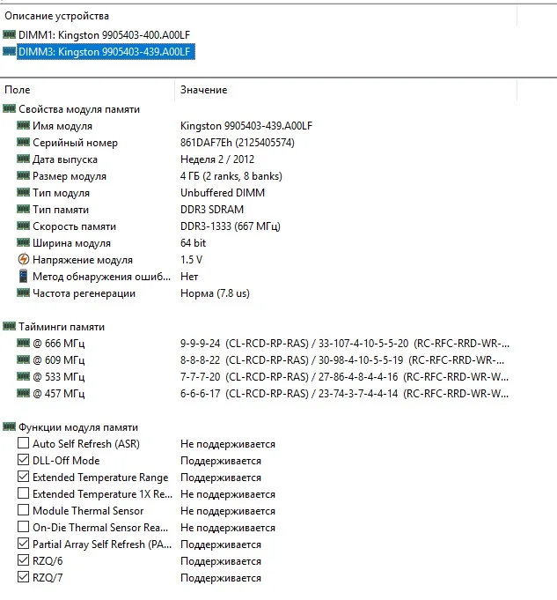Image resolution: width=557 pixels, height=600 pixels.
Task: Click the timing value starting 7-7-7-20
Action: (344, 377)
